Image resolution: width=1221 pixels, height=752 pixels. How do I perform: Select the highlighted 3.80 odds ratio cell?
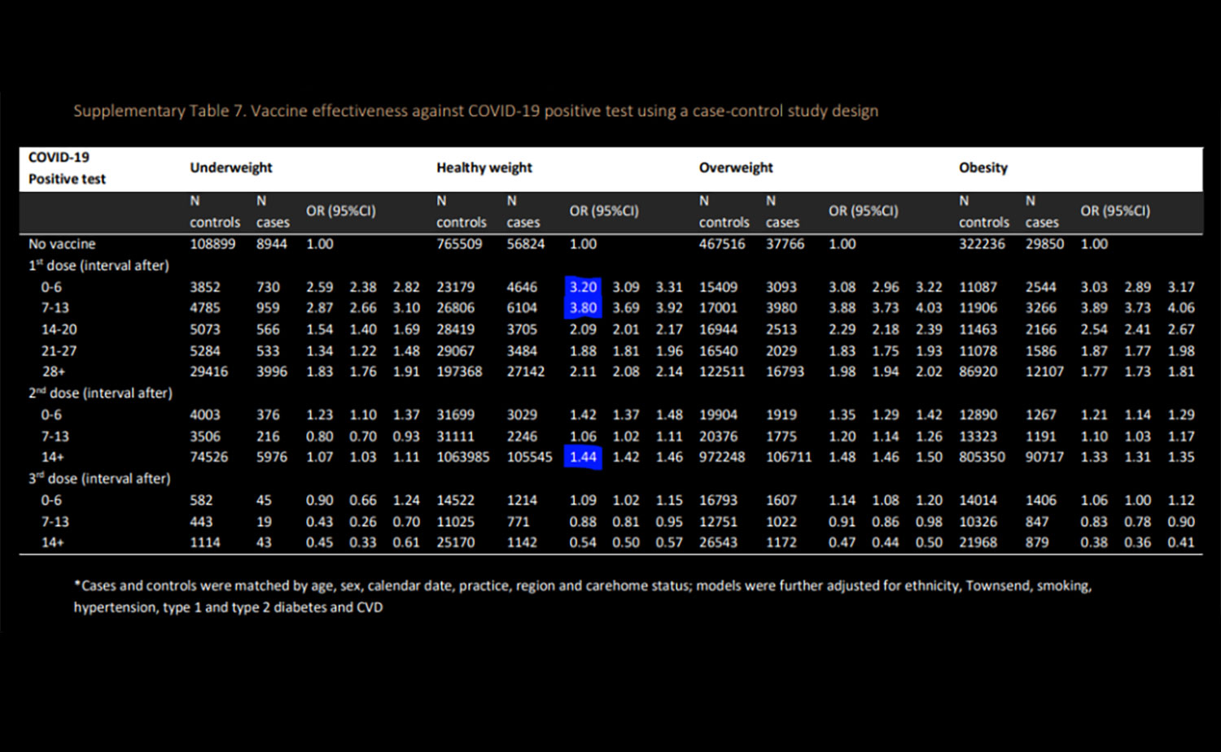(583, 308)
